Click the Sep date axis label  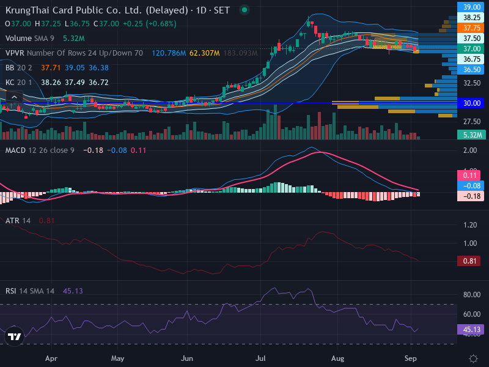point(410,358)
